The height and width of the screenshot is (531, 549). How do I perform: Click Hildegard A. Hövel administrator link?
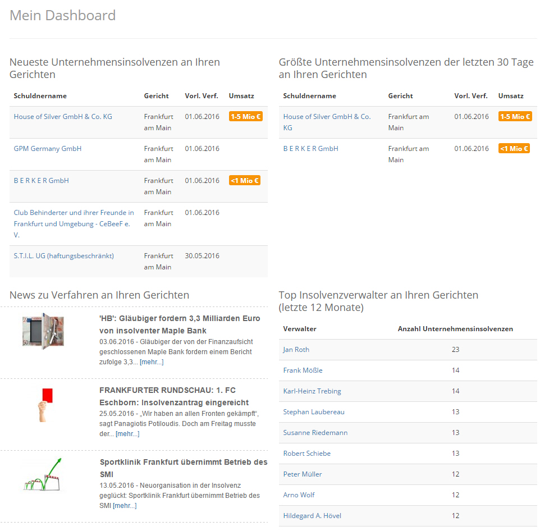pos(312,516)
